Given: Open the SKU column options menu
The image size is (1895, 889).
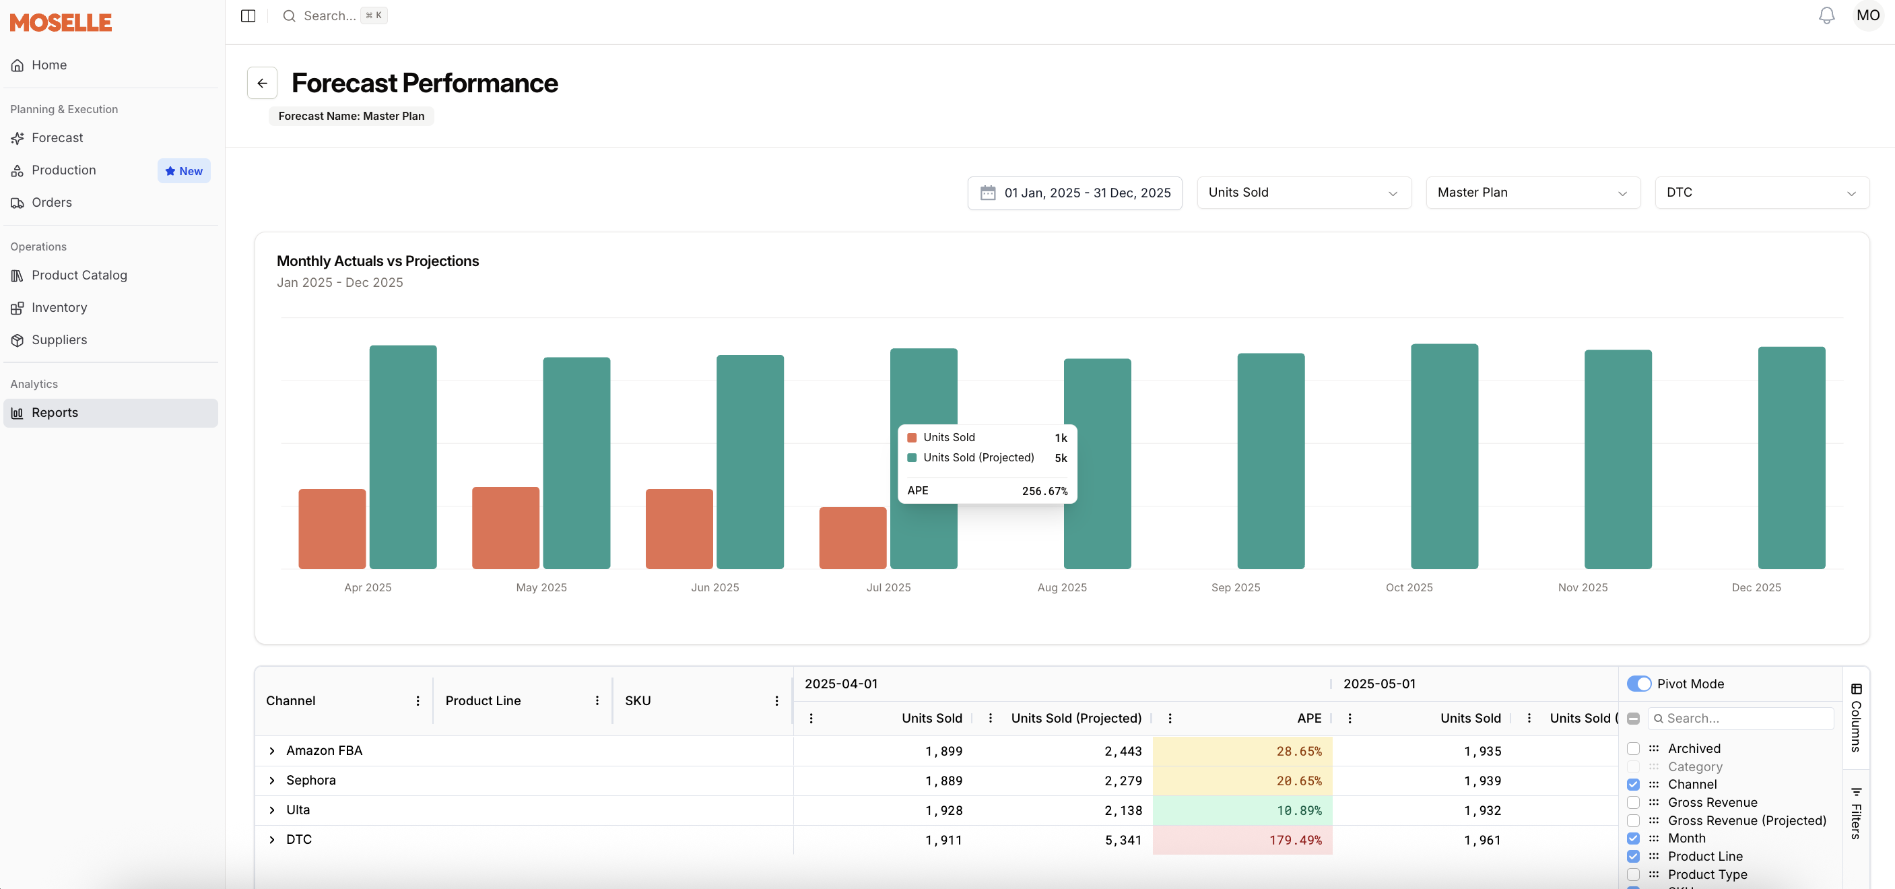Looking at the screenshot, I should 776,700.
